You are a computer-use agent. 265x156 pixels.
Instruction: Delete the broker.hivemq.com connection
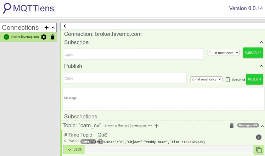click(x=52, y=37)
